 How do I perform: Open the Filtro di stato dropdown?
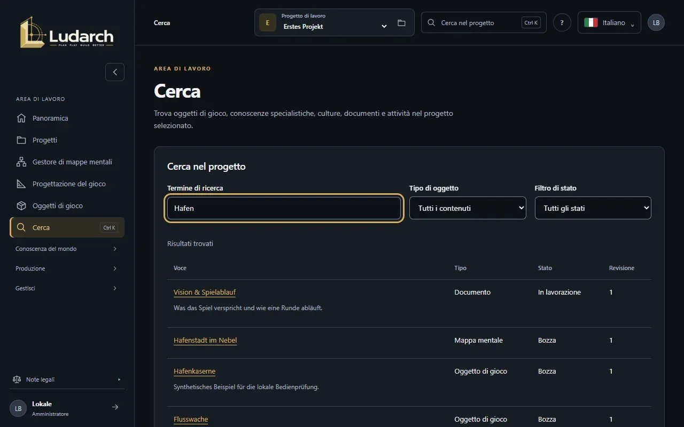(x=593, y=208)
